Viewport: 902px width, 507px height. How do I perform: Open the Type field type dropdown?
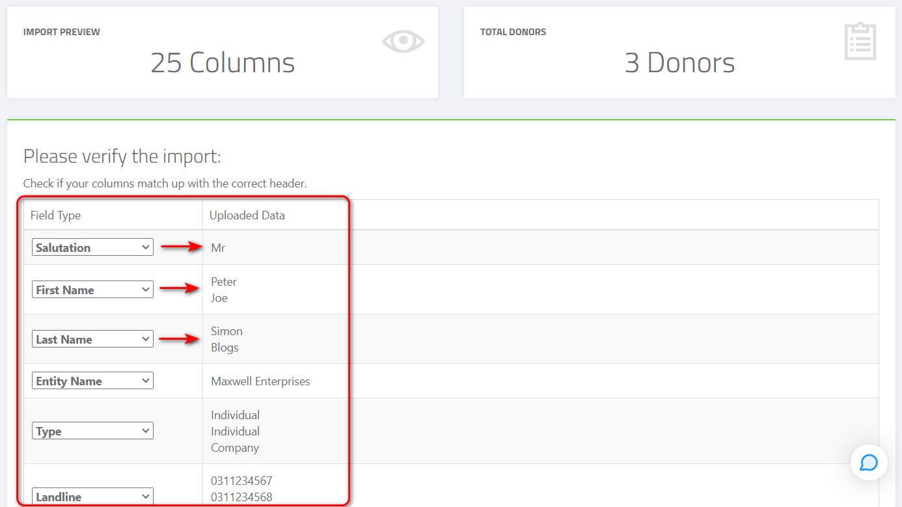92,430
